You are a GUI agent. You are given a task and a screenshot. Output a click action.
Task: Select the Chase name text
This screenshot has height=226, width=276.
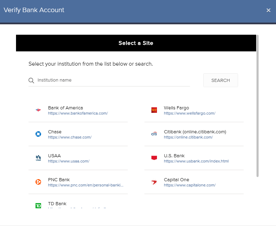pyautogui.click(x=55, y=132)
